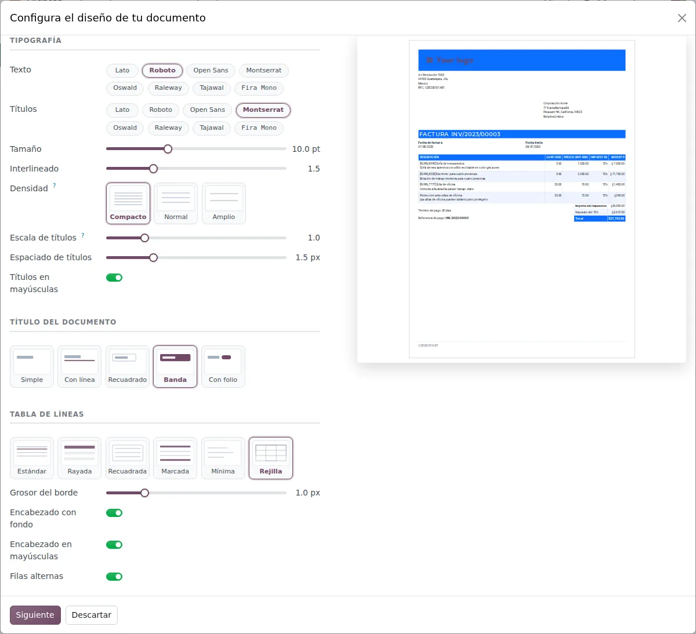The image size is (696, 634).
Task: Select Montserrat for Texto font
Action: (264, 71)
